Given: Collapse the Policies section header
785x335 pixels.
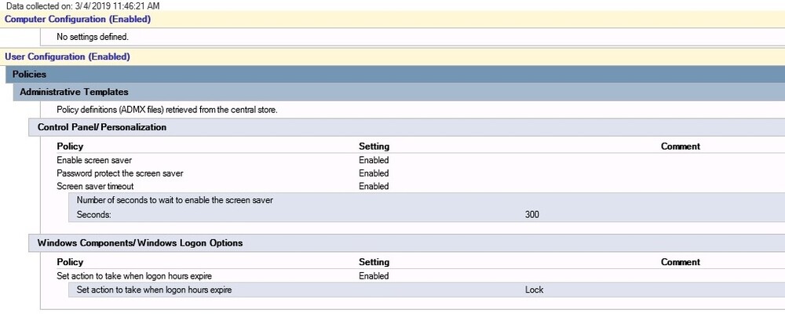Looking at the screenshot, I should 30,75.
